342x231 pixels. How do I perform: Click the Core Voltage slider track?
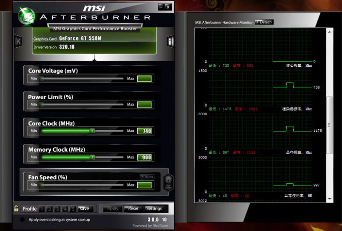tap(82, 79)
